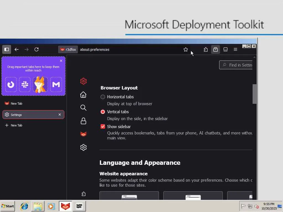Click the Browser Layout heading text
283x212 pixels.
(119, 88)
